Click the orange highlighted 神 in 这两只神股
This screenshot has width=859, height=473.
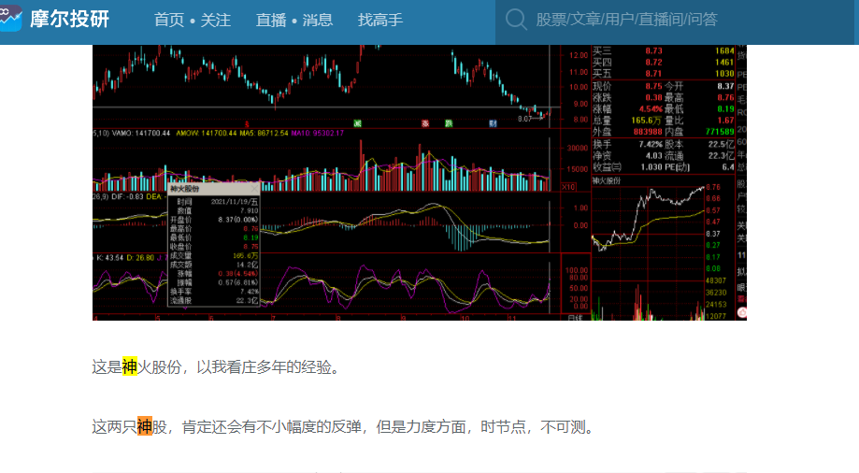click(145, 426)
